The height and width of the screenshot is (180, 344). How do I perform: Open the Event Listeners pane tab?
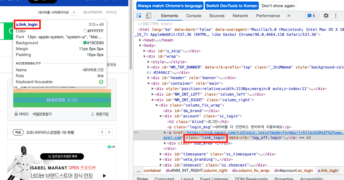214,178
